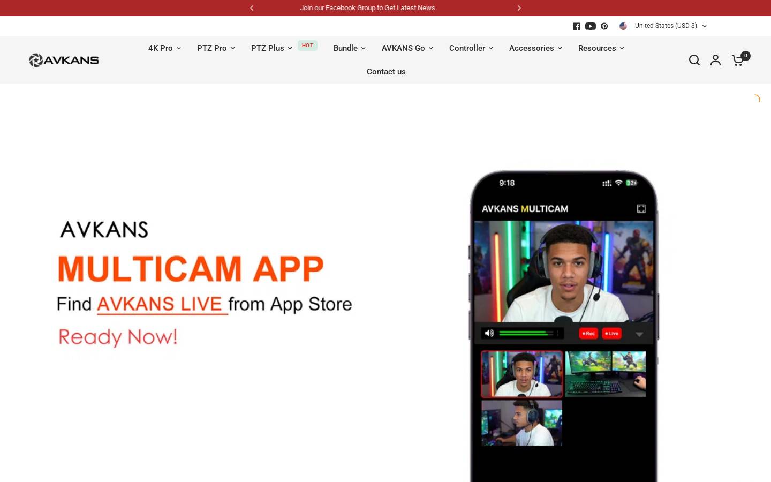Expand the Resources menu
Image resolution: width=771 pixels, height=482 pixels.
point(601,48)
